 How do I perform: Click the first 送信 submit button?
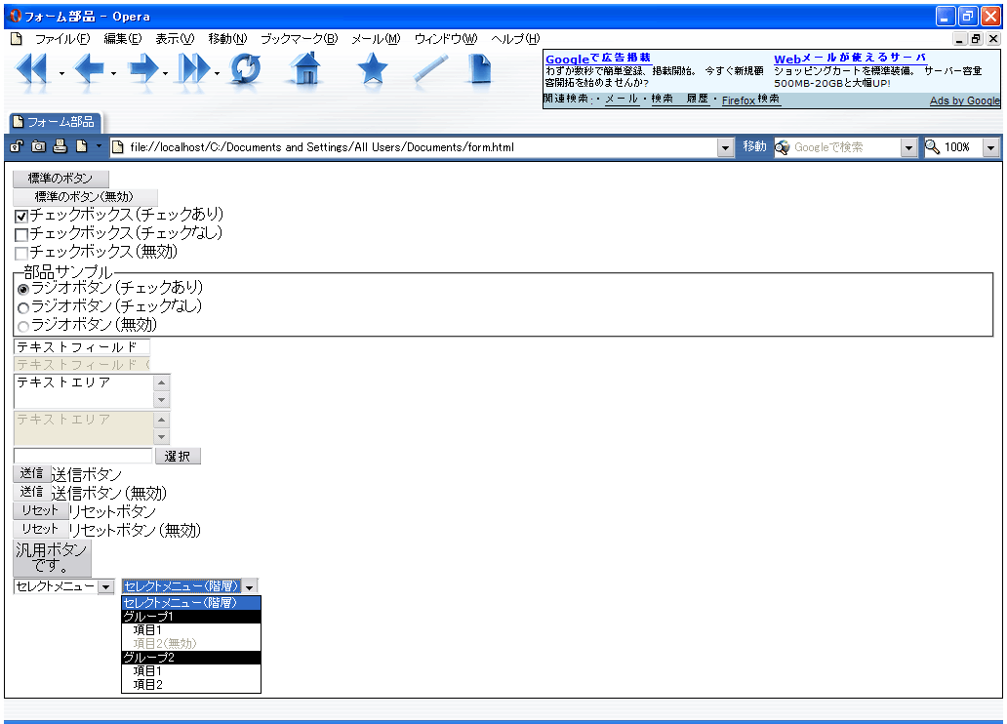31,473
